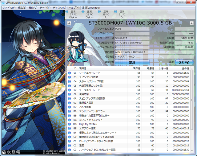The height and width of the screenshot is (156, 197).
Task: Select the 27 °C Disk tab
Action: click(73, 14)
